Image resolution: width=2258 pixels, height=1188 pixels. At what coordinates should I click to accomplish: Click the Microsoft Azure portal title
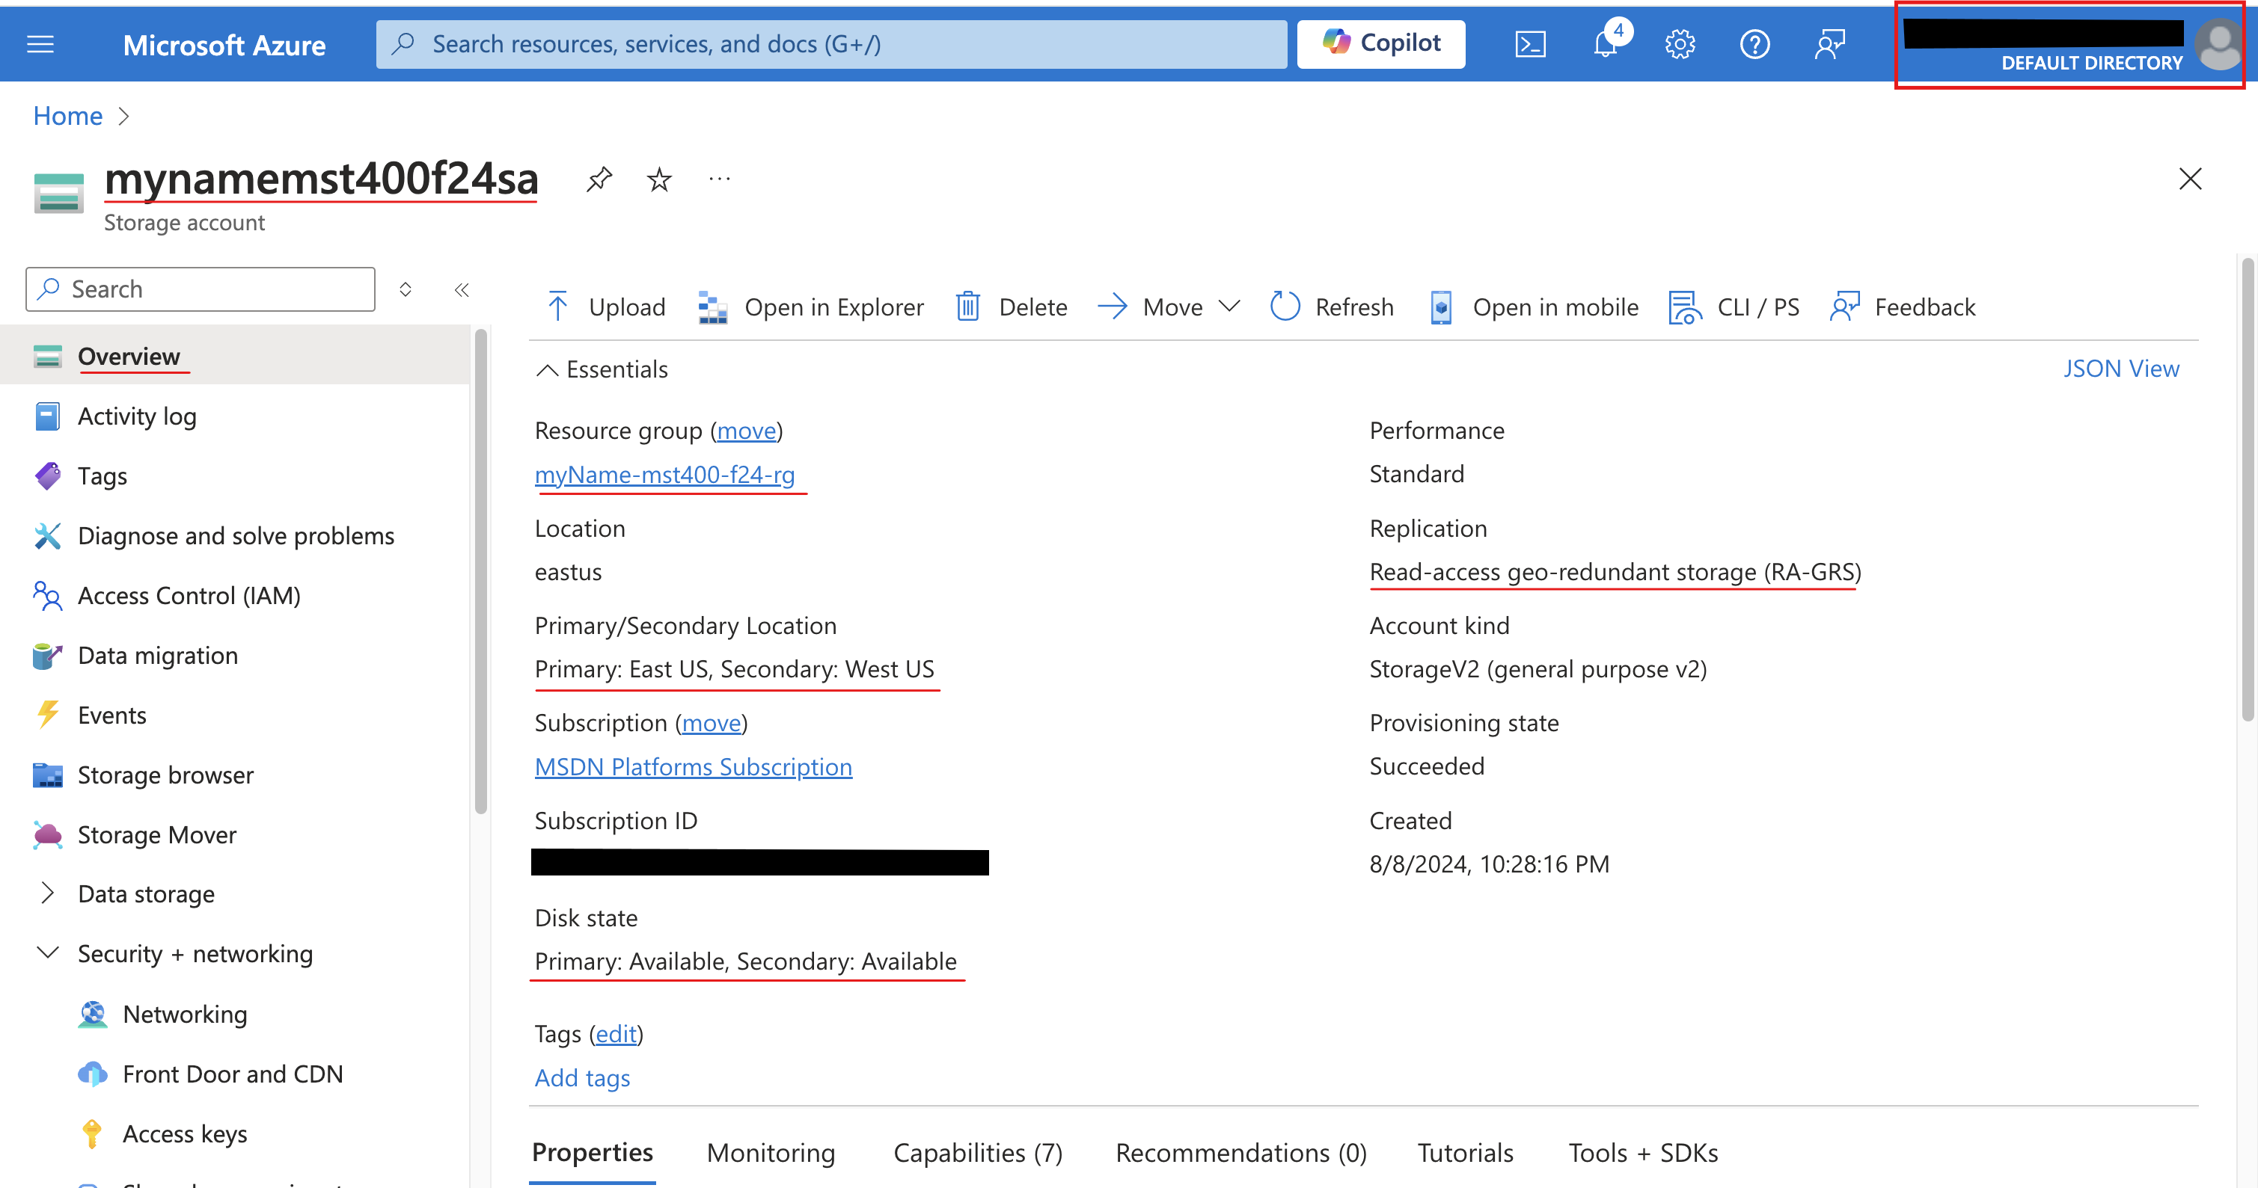click(224, 45)
